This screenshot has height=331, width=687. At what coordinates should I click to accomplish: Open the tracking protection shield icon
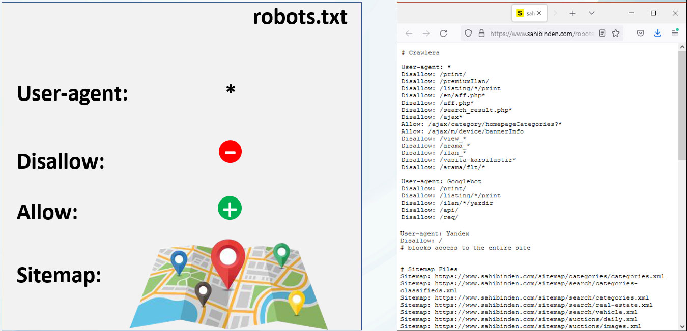[468, 34]
